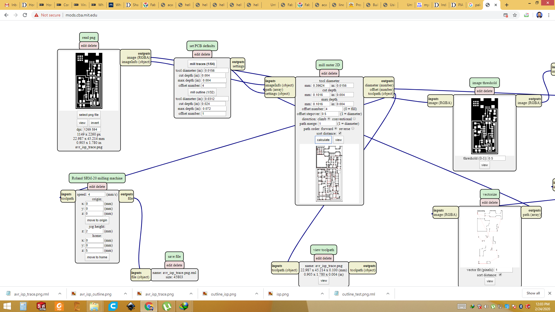Click the 'save file' node icon

[x=174, y=256]
